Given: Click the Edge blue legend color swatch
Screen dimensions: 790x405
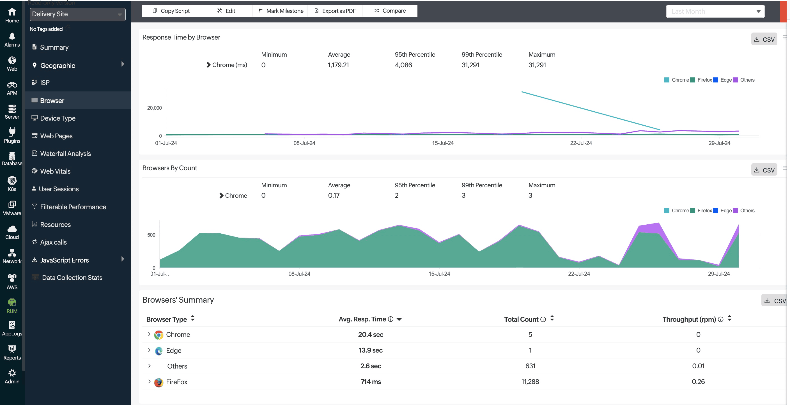Looking at the screenshot, I should (716, 80).
